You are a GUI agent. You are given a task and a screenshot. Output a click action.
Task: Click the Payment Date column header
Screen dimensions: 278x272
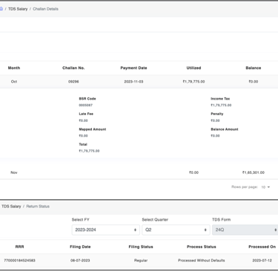[x=133, y=68]
